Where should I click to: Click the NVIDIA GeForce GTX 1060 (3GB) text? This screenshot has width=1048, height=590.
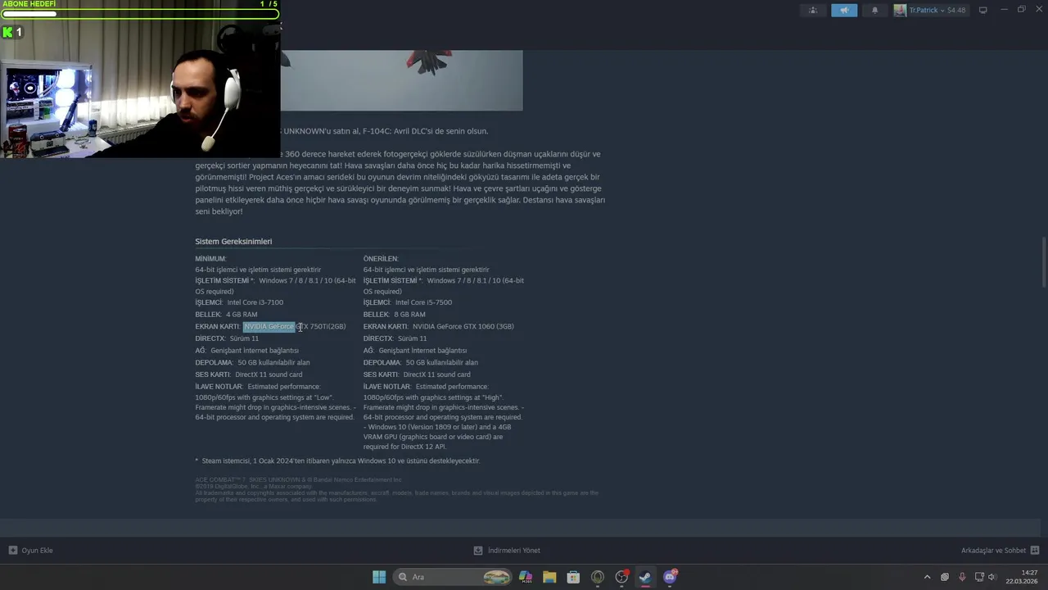[463, 327]
